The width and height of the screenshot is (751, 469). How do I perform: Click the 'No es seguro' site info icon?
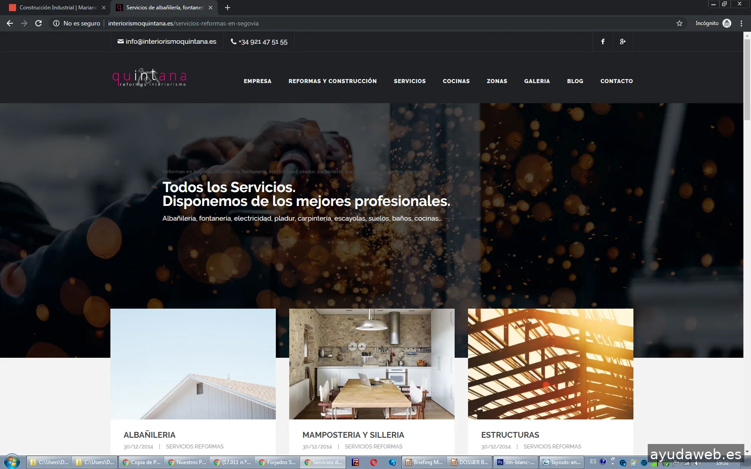pyautogui.click(x=56, y=23)
